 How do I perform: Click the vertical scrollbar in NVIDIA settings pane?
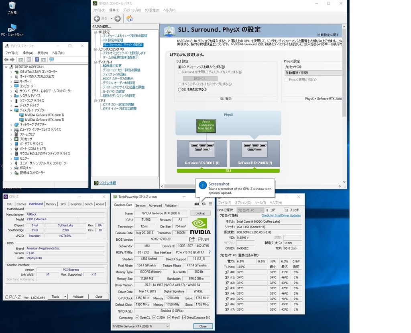pyautogui.click(x=344, y=73)
